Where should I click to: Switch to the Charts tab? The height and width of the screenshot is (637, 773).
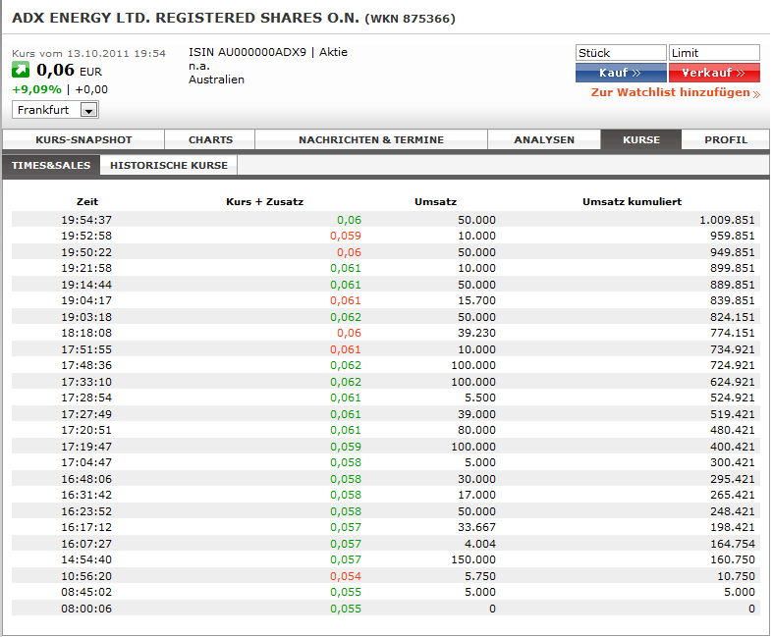[x=210, y=140]
